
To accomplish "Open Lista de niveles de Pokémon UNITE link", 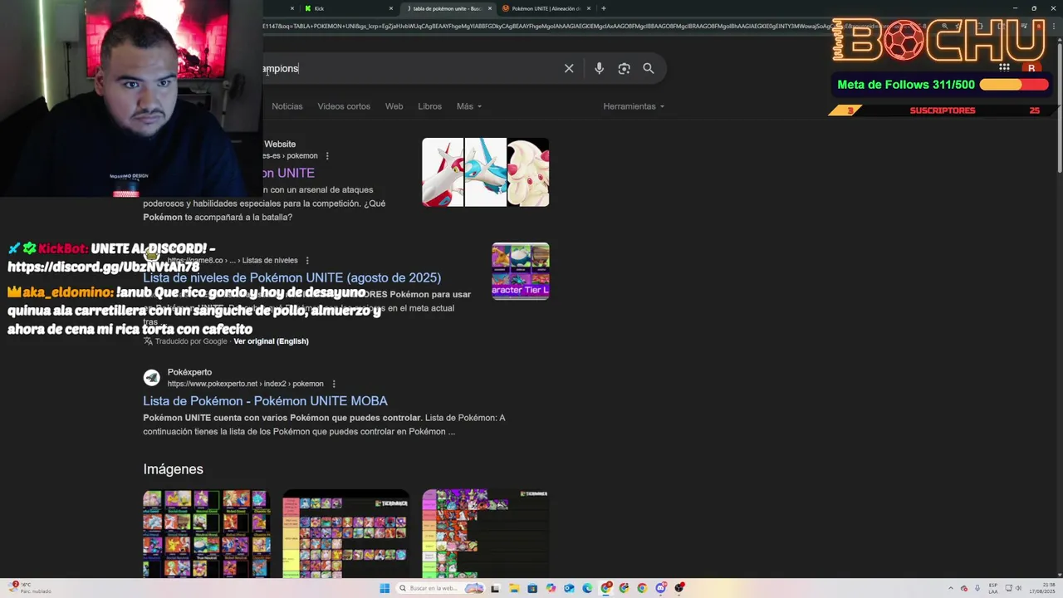I will click(291, 277).
